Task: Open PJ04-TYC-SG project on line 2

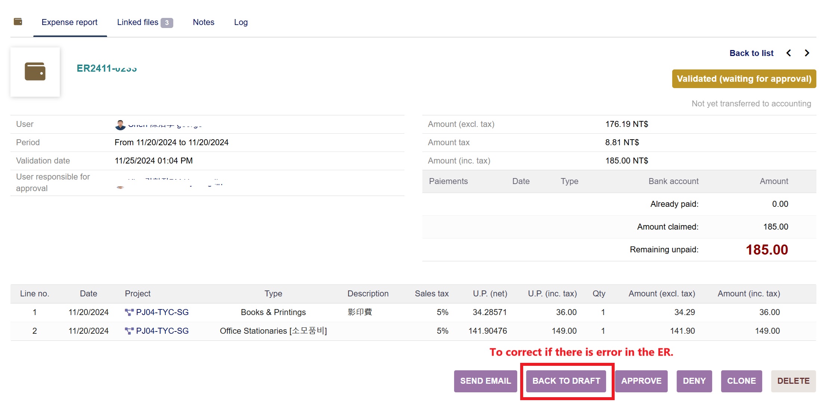Action: [x=162, y=331]
